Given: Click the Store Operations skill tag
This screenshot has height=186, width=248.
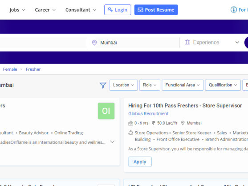Looking at the screenshot, I should [151, 133].
